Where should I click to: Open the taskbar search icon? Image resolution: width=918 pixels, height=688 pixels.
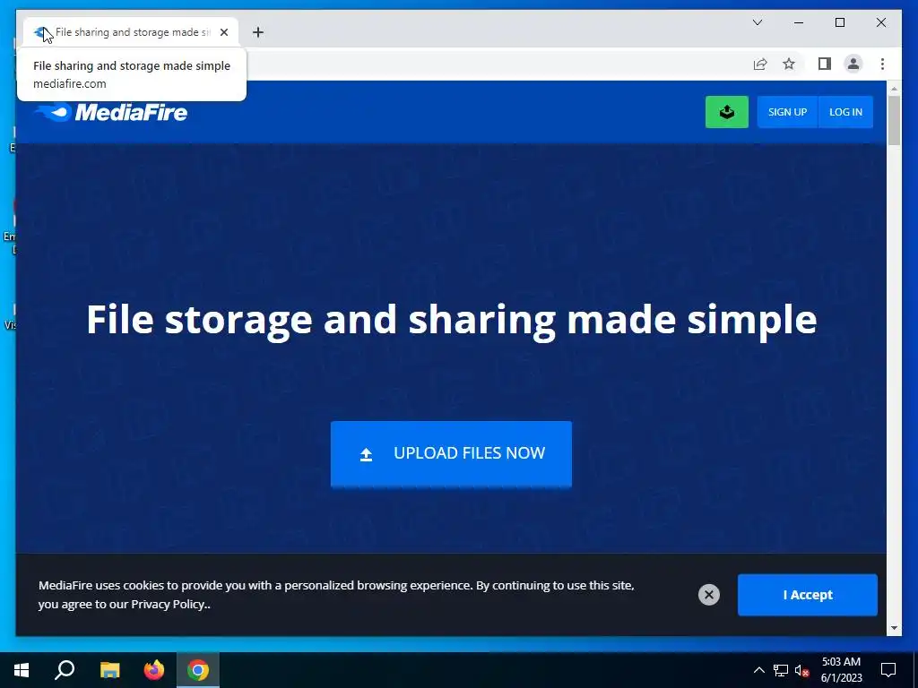(x=65, y=670)
